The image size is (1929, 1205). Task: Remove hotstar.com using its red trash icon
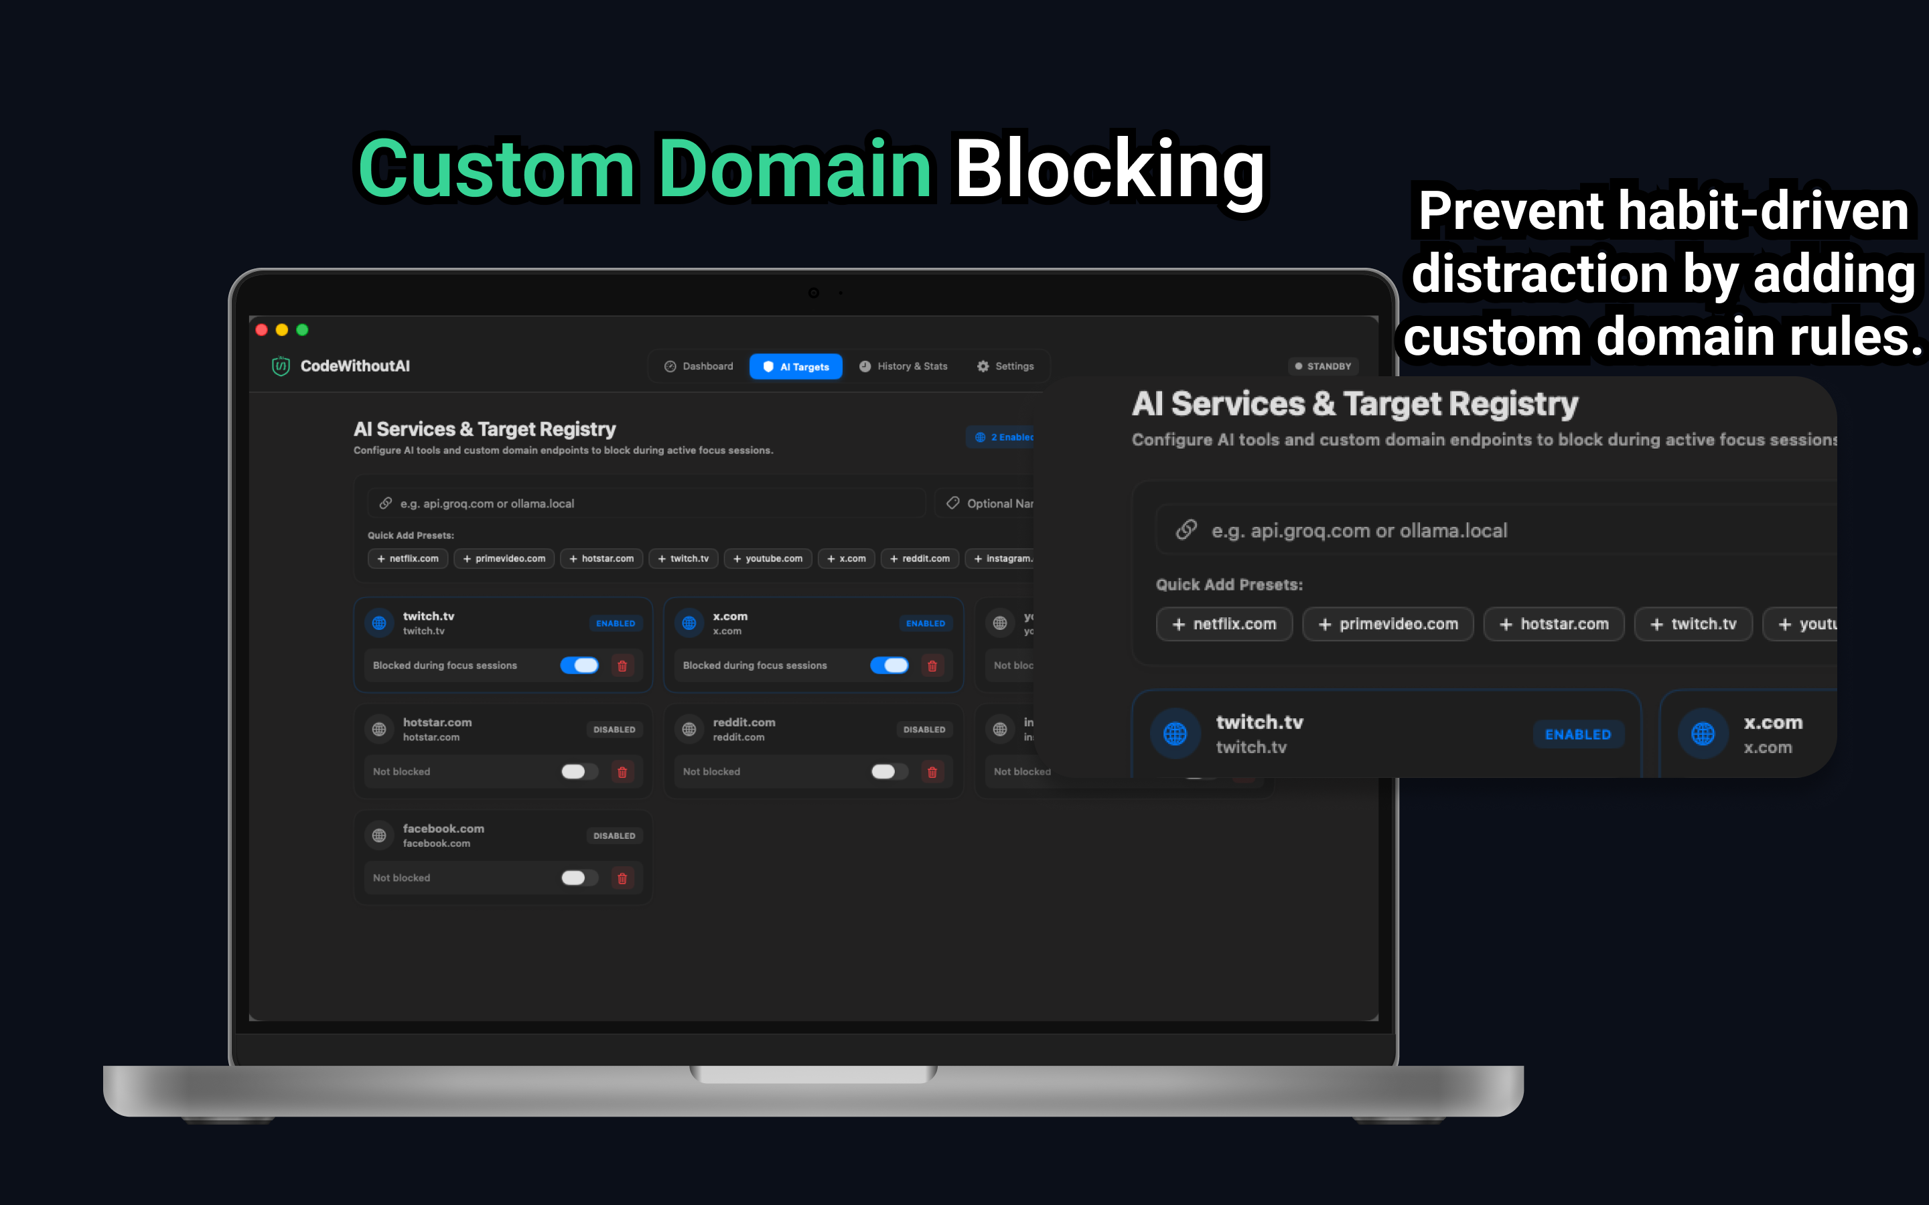(x=622, y=771)
